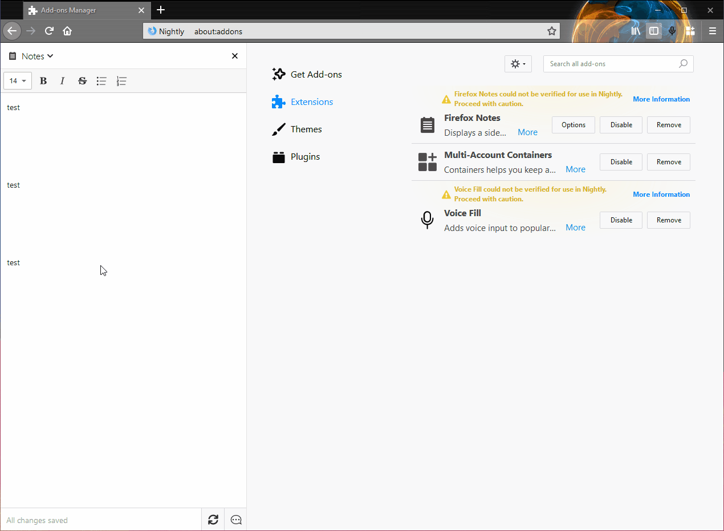The height and width of the screenshot is (531, 724).
Task: Open Multi-Account Containers toolbar icon
Action: point(690,31)
